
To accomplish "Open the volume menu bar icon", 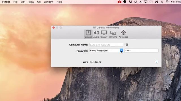I will [173, 2].
